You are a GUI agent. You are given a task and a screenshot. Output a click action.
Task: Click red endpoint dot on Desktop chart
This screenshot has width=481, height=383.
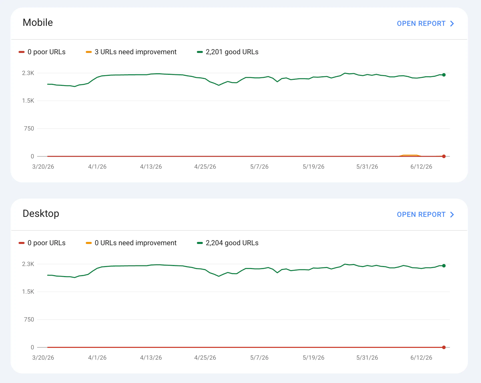(x=444, y=347)
